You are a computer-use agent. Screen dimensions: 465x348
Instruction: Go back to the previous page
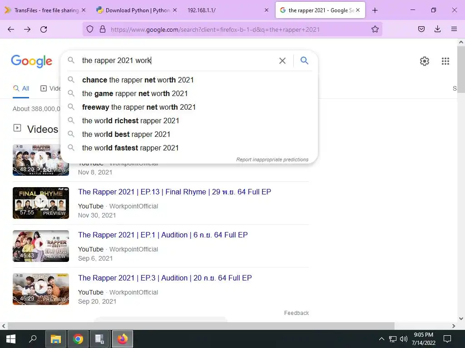tap(11, 29)
